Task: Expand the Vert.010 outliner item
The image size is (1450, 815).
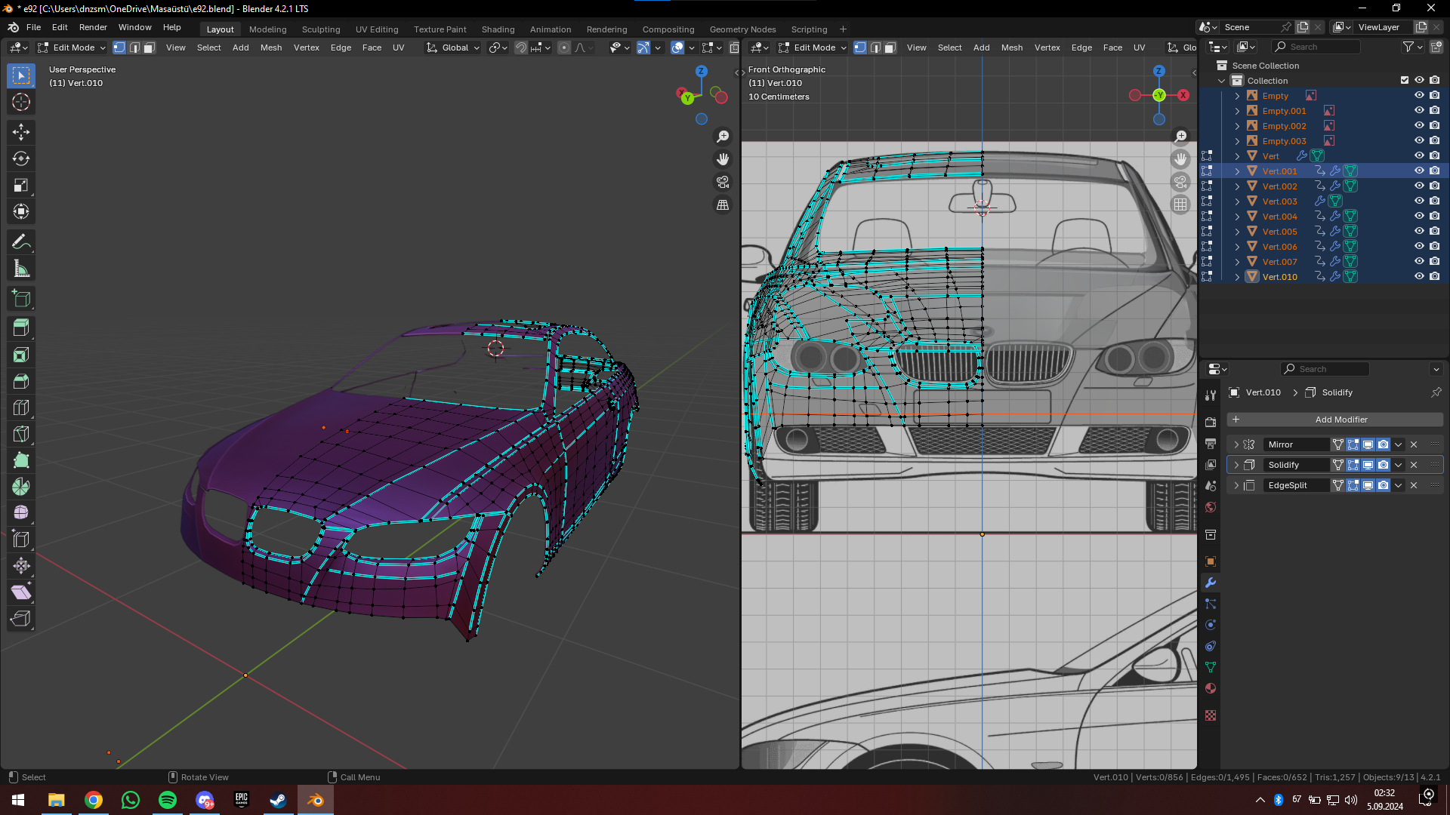Action: click(x=1237, y=277)
